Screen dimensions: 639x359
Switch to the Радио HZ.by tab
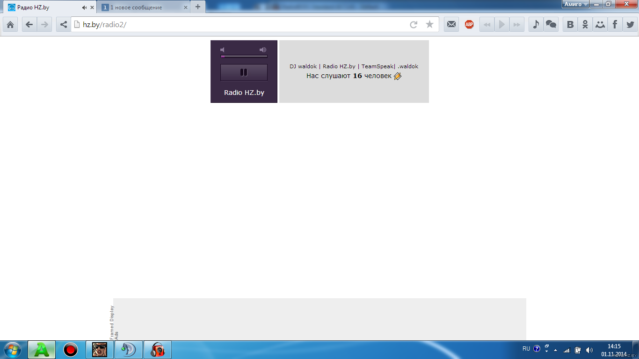point(50,7)
